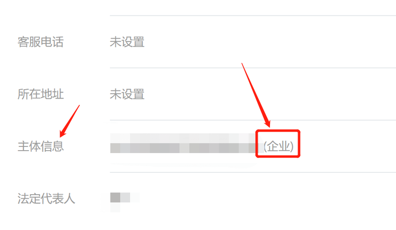Click the 法定代表人 label

pyautogui.click(x=46, y=199)
